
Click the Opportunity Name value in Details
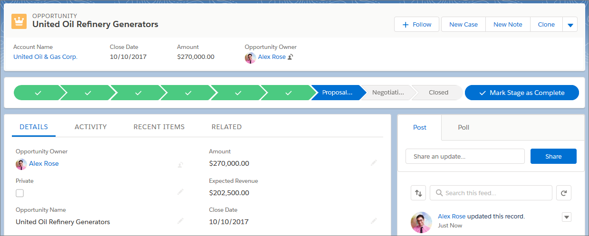click(x=63, y=222)
